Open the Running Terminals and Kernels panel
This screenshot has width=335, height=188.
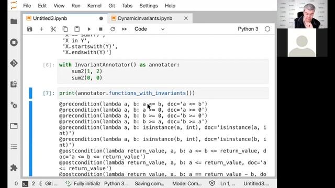pos(14,42)
